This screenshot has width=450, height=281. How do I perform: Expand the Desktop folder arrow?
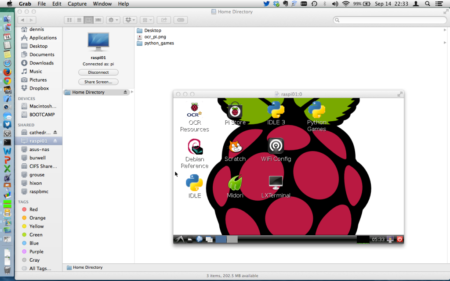point(445,30)
